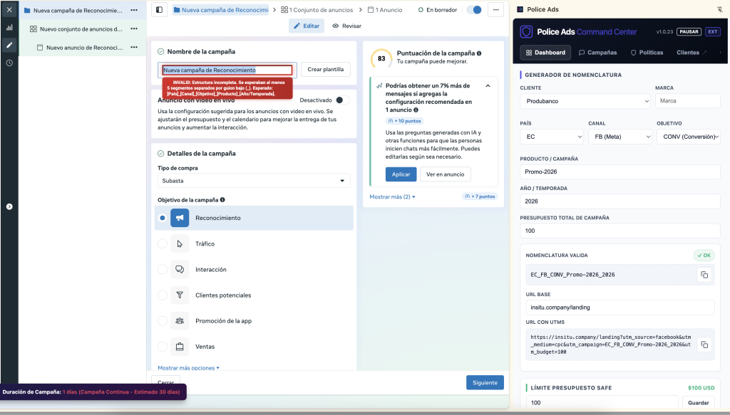
Task: Click the Presupuesto total de campaña field
Action: pos(620,231)
